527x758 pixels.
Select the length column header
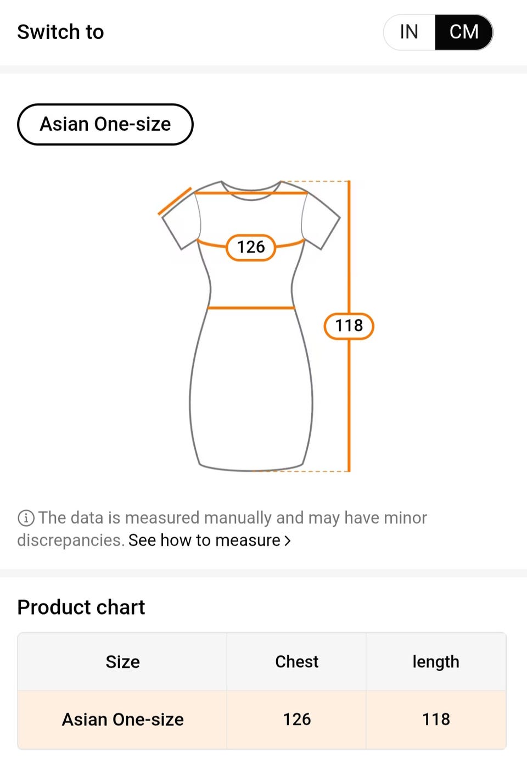point(436,662)
